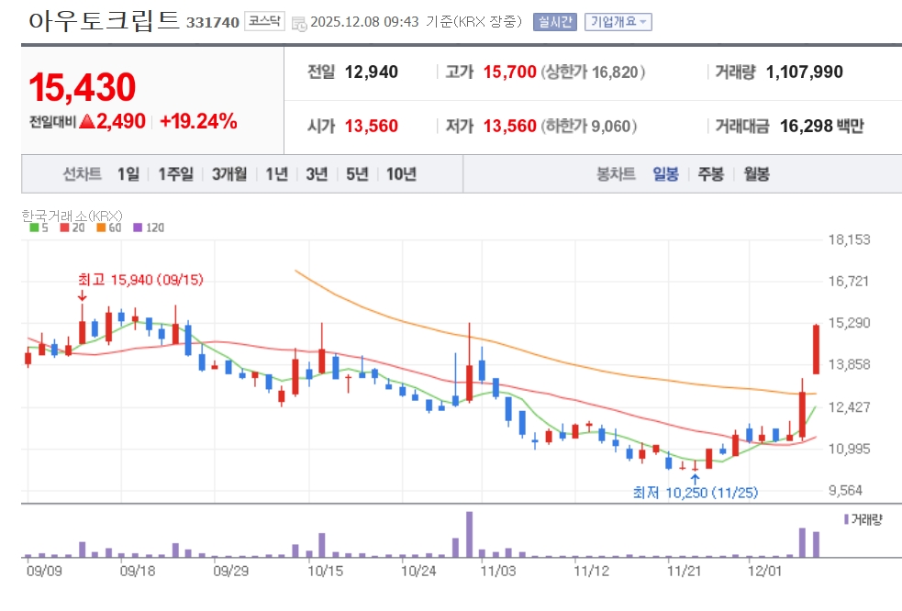Click the high price value 15,700

pos(509,72)
